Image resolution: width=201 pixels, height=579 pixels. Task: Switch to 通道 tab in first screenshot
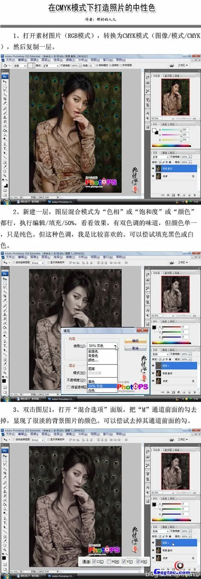coord(165,153)
